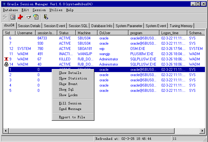Choose Show Event from context menu

73,84
